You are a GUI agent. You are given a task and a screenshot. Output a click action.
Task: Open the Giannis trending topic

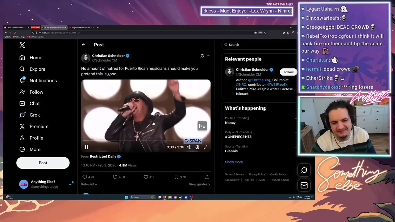tap(231, 151)
